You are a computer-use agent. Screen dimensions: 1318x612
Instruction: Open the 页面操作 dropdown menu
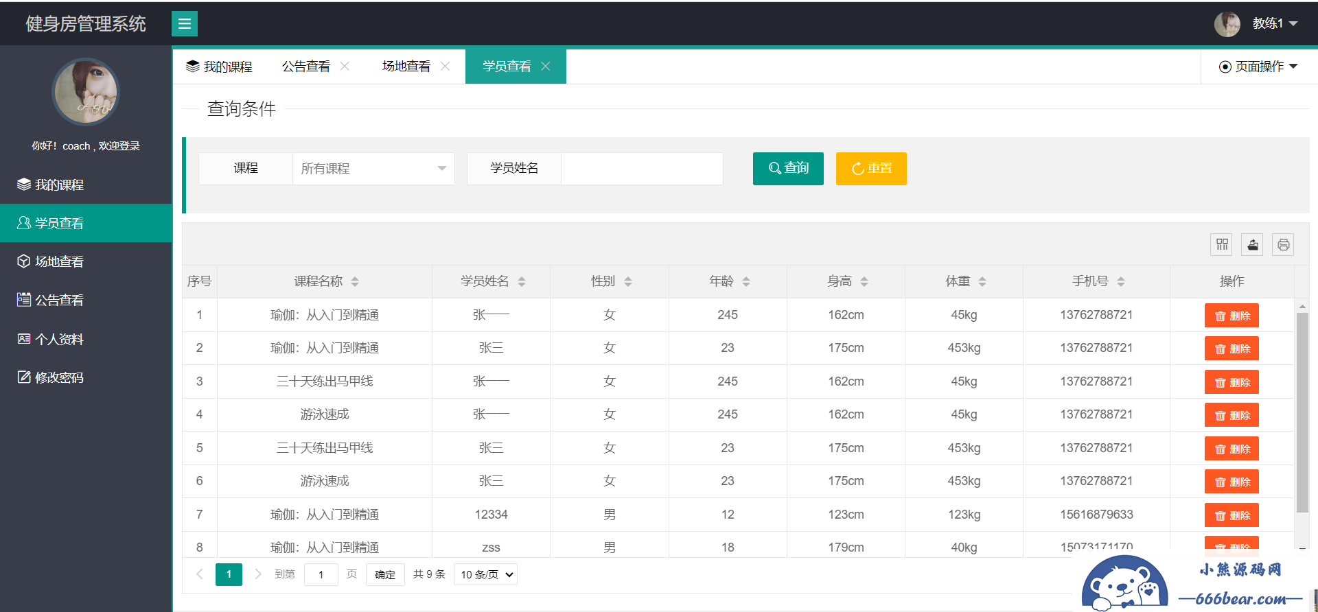point(1258,67)
